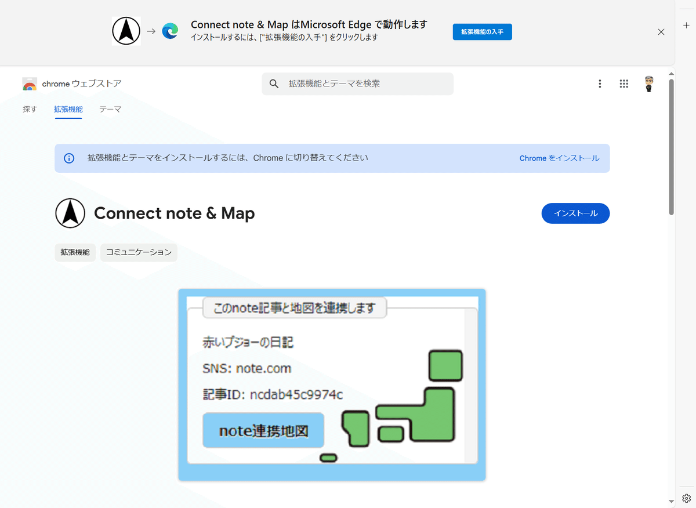
Task: Click the インストール button
Action: point(575,213)
